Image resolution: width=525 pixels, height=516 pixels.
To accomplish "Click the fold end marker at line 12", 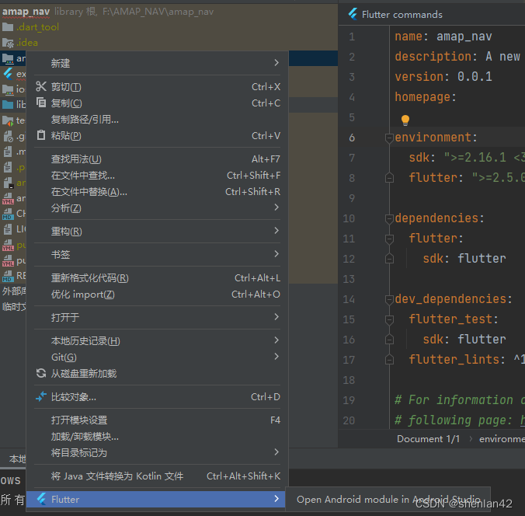I will [389, 259].
